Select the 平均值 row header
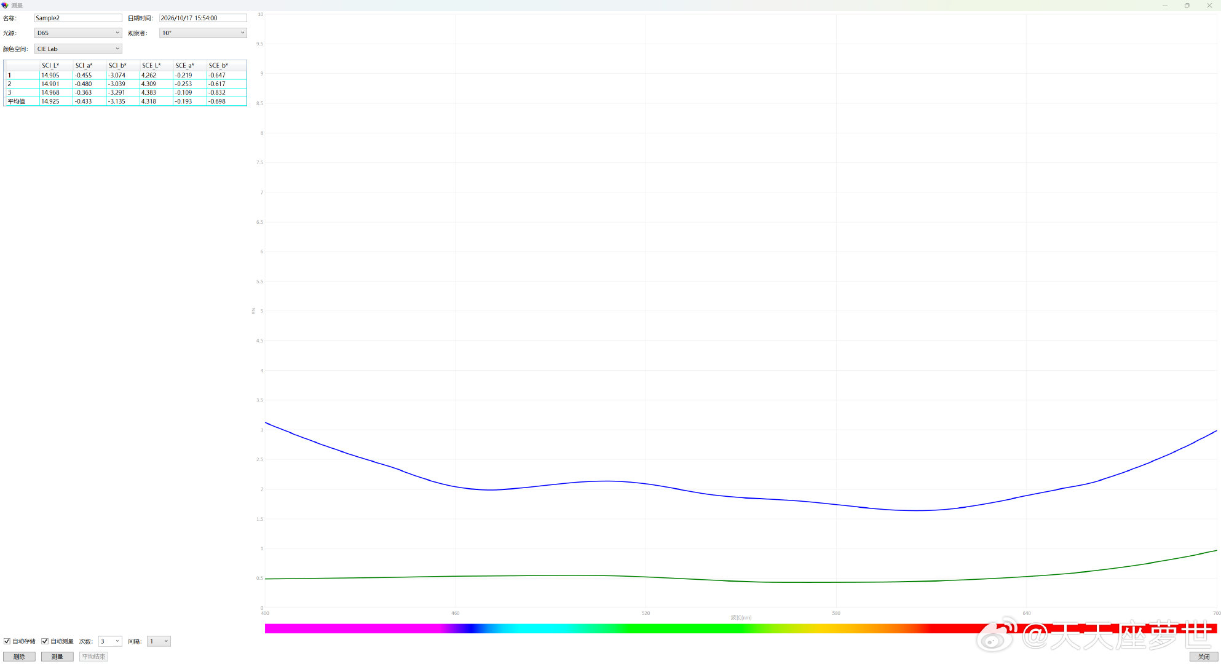1221x664 pixels. click(22, 101)
